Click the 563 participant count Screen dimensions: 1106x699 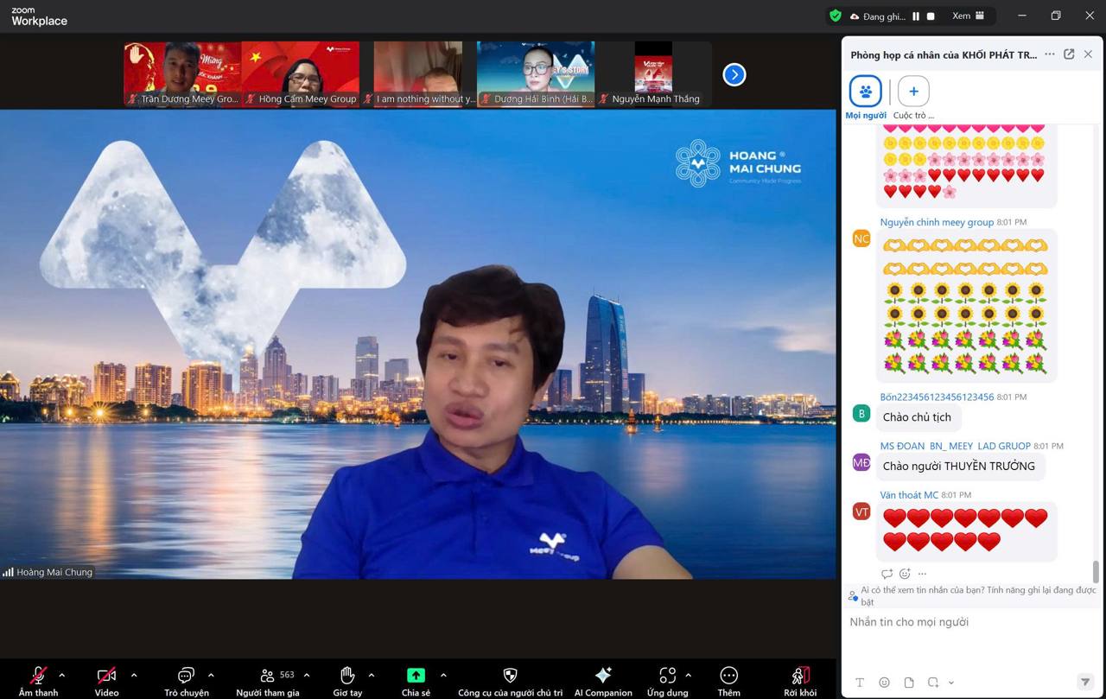click(x=287, y=675)
